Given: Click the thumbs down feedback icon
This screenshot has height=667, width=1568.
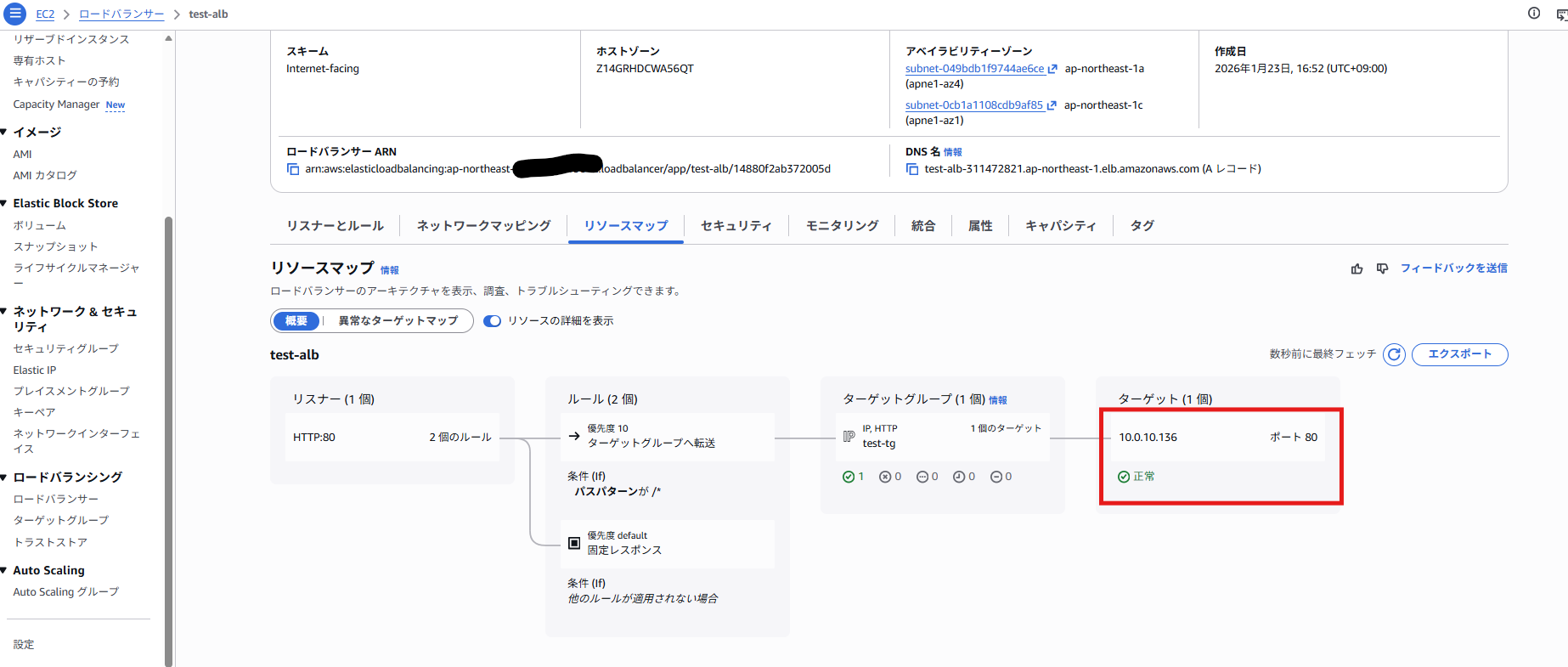Looking at the screenshot, I should pyautogui.click(x=1382, y=268).
